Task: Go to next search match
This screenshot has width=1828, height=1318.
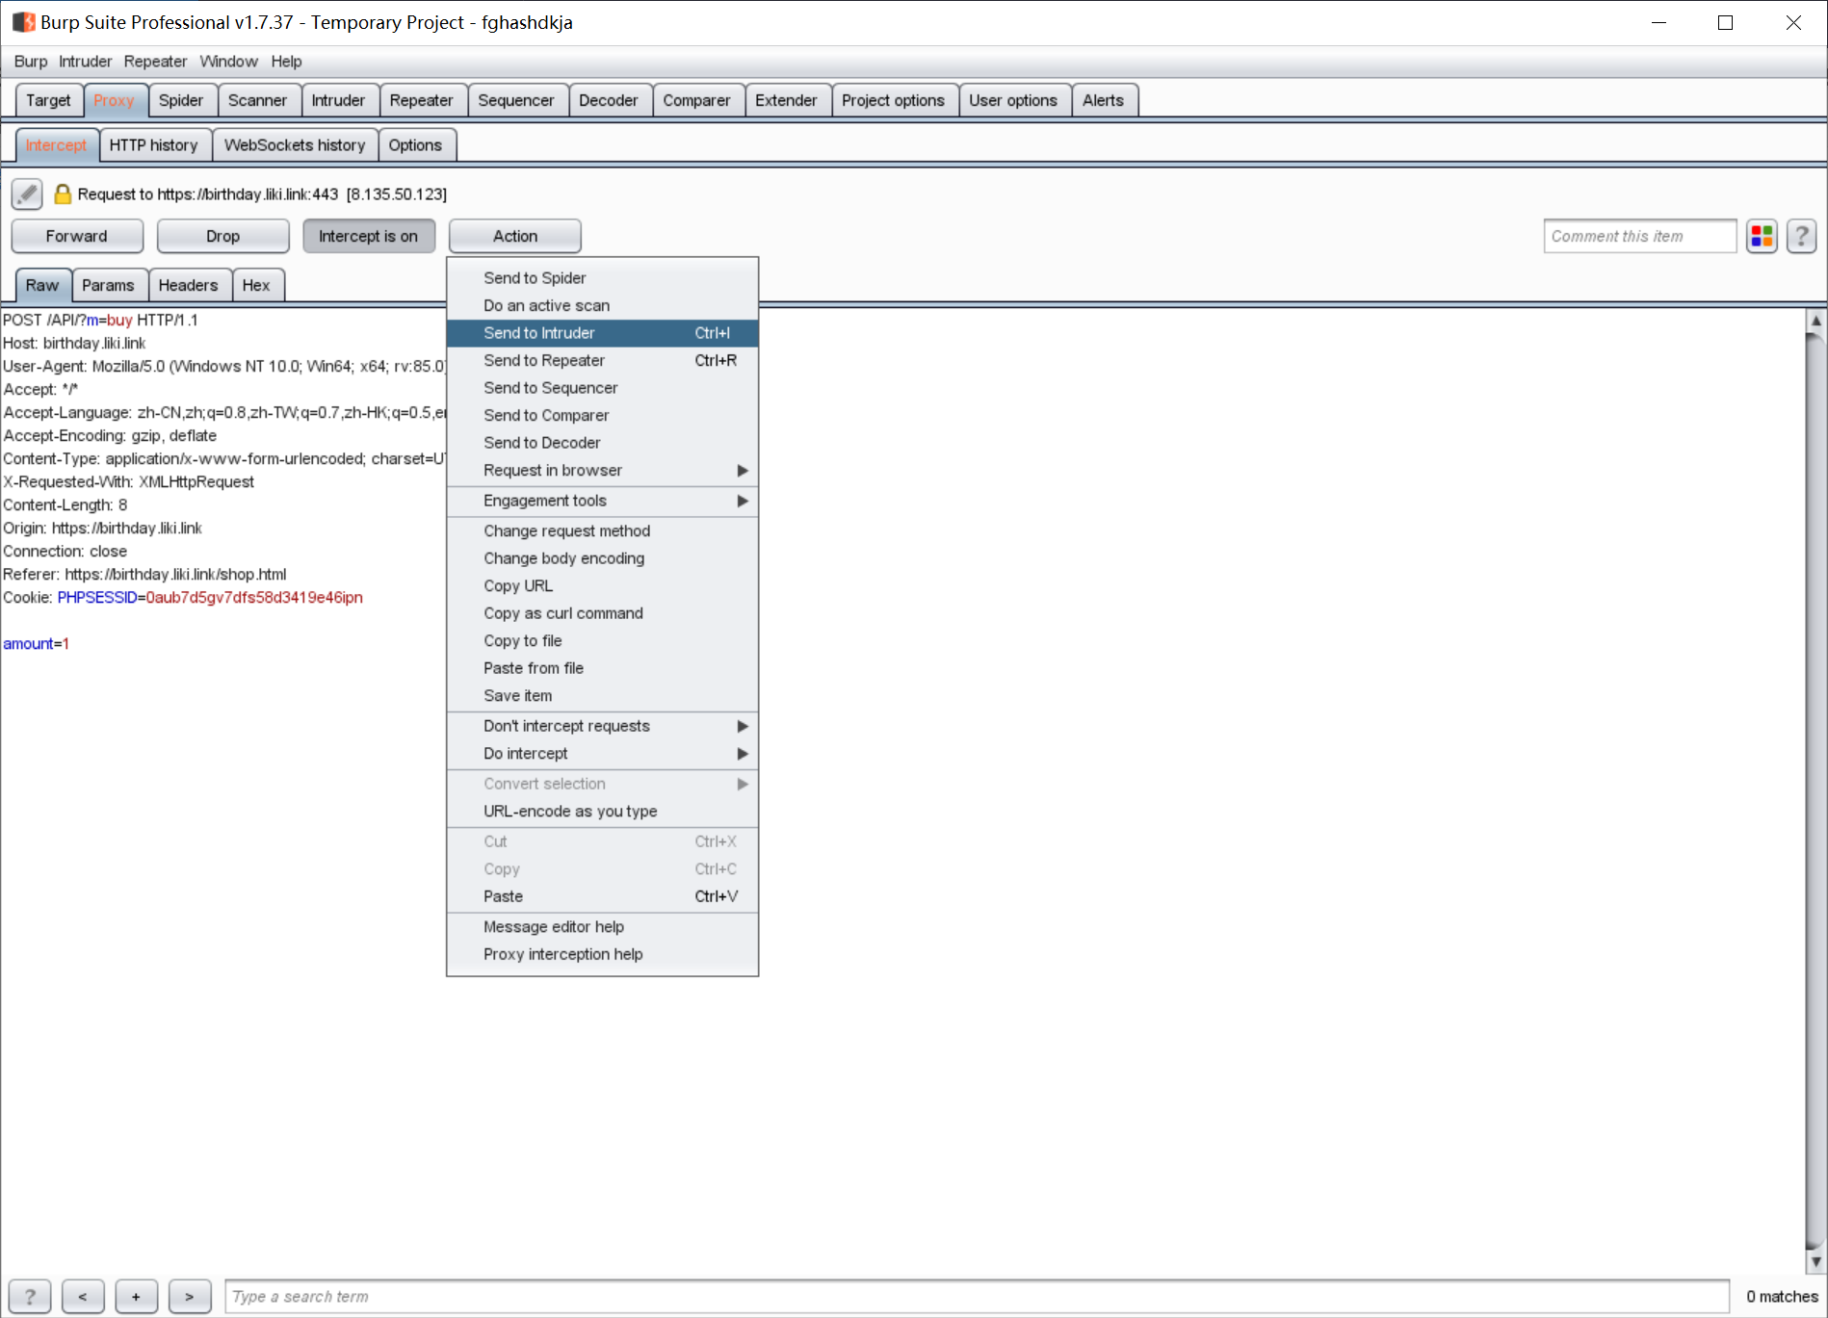Action: pos(190,1297)
